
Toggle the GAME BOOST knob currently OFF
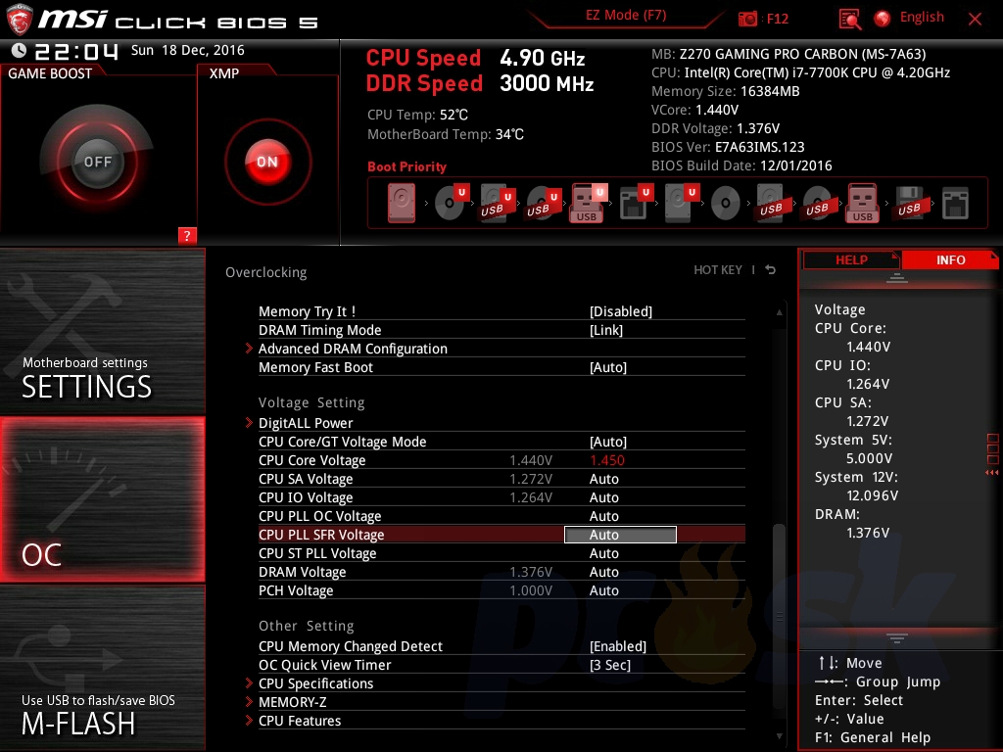click(x=97, y=162)
